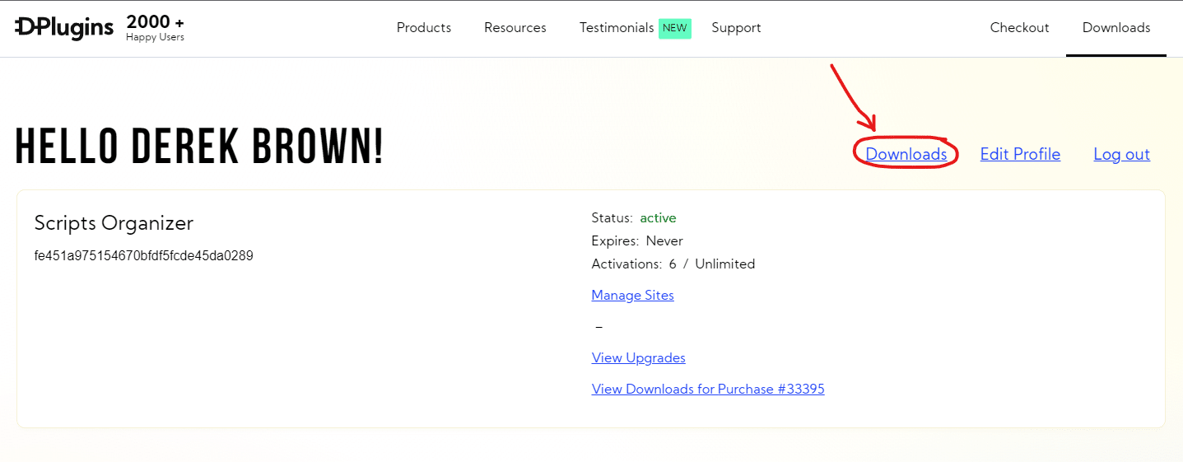The width and height of the screenshot is (1183, 462).
Task: Open the Products menu item
Action: click(x=424, y=28)
